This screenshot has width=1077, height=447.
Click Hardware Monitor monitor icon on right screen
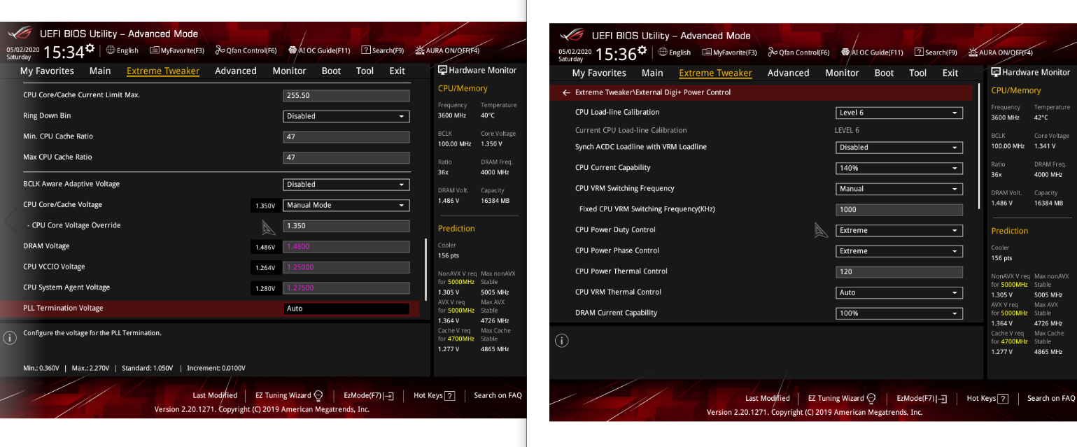tap(996, 72)
